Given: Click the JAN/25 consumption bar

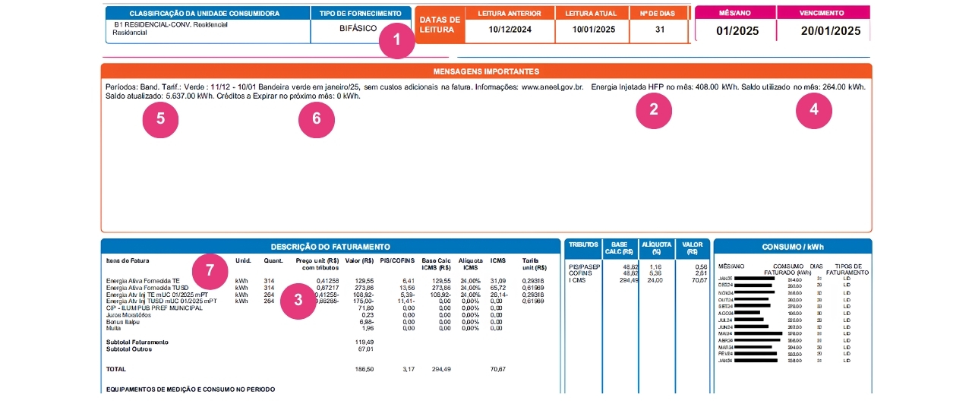Looking at the screenshot, I should click(x=755, y=279).
